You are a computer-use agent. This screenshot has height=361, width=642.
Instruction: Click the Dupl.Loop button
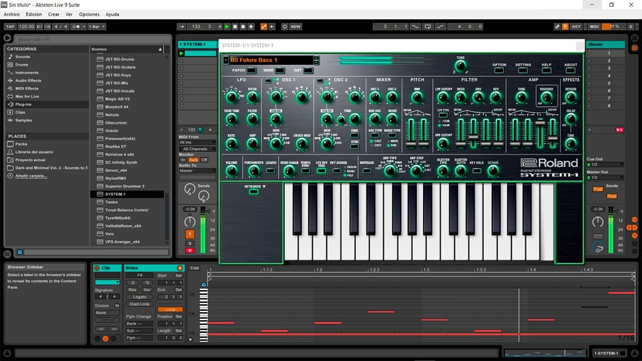[140, 304]
